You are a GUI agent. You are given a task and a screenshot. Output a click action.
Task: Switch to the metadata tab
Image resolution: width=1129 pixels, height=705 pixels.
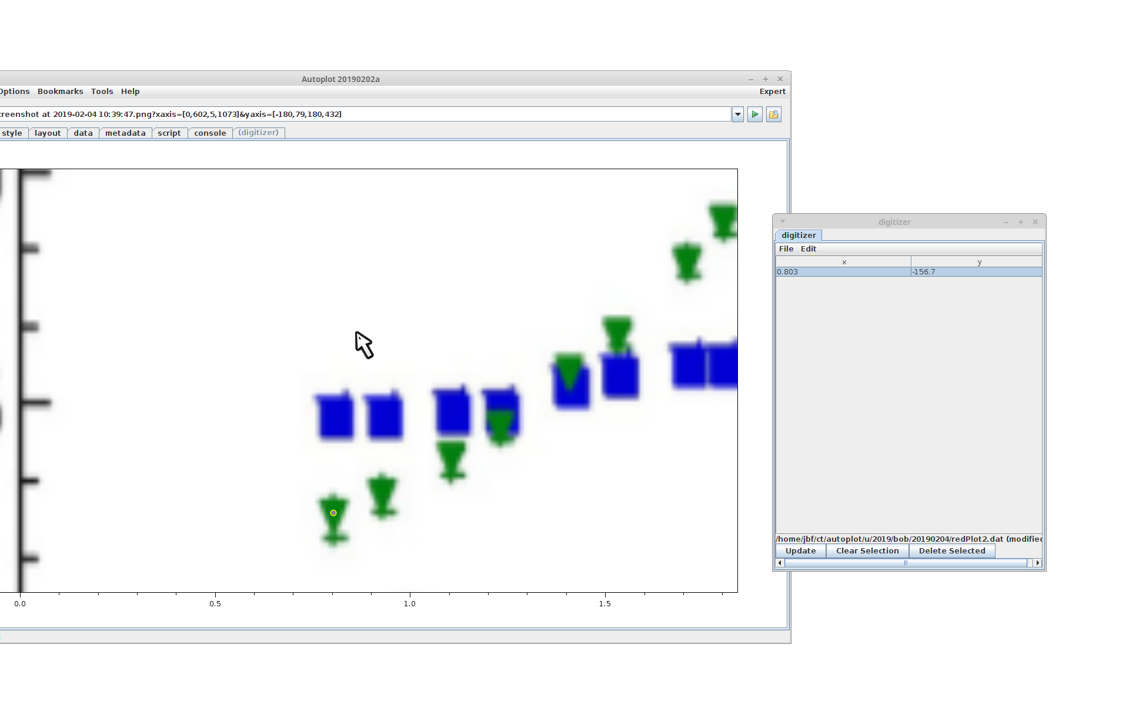(x=125, y=133)
